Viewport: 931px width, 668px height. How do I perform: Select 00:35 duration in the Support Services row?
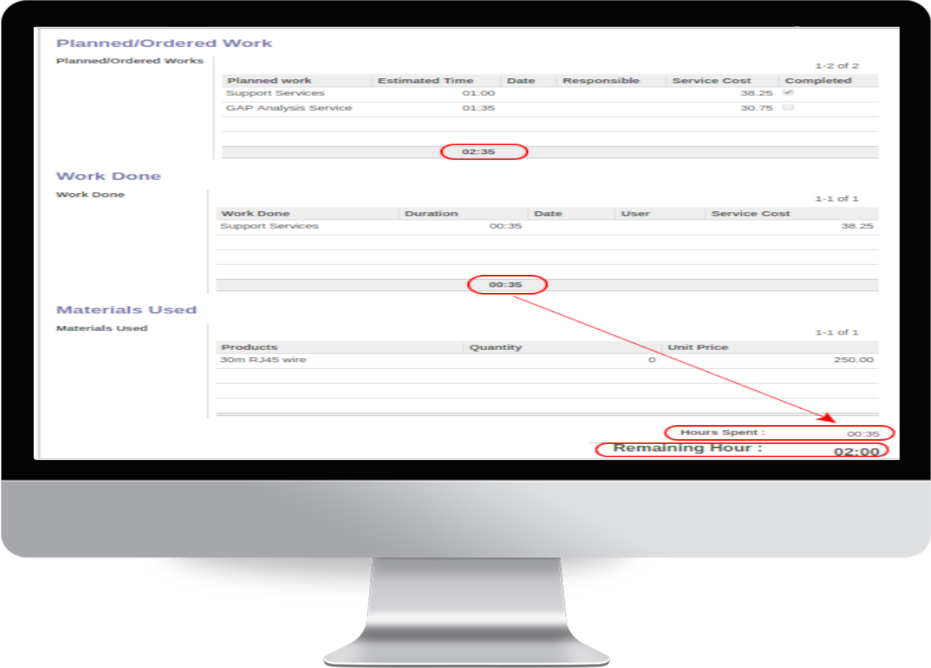pos(505,226)
